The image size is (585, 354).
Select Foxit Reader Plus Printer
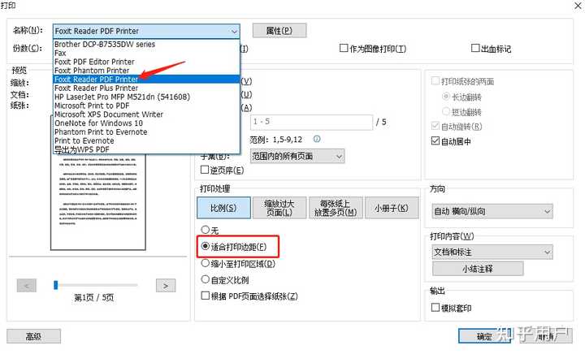pos(146,88)
